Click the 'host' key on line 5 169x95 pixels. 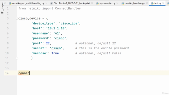(37, 28)
